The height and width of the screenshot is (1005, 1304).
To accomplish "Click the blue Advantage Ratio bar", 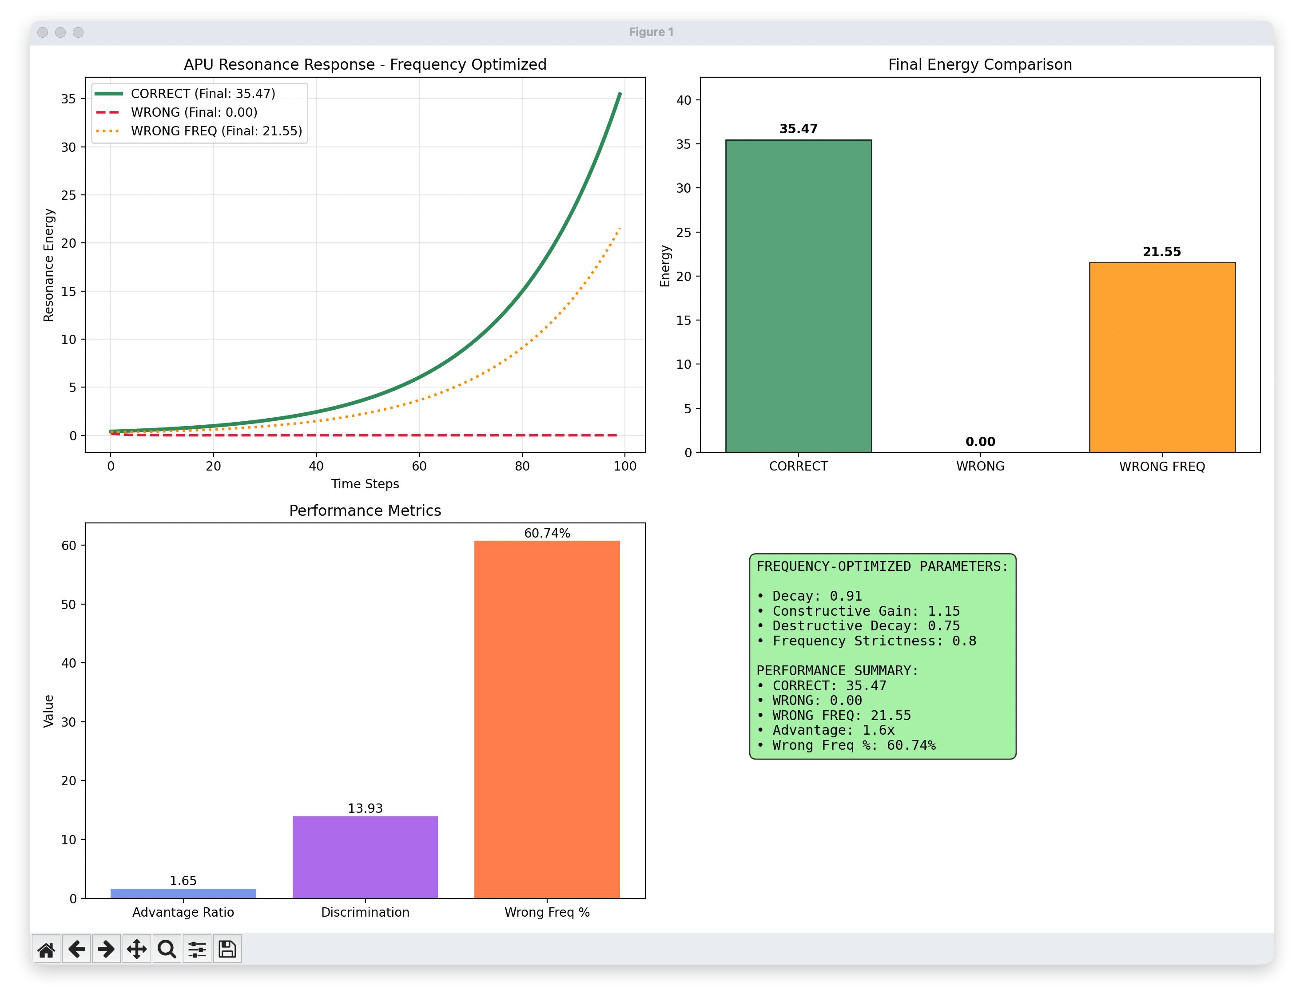I will (183, 893).
